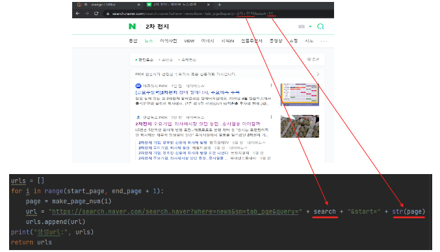440x252 pixels.
Task: Open the keyboard input tool icon
Action: tap(302, 27)
